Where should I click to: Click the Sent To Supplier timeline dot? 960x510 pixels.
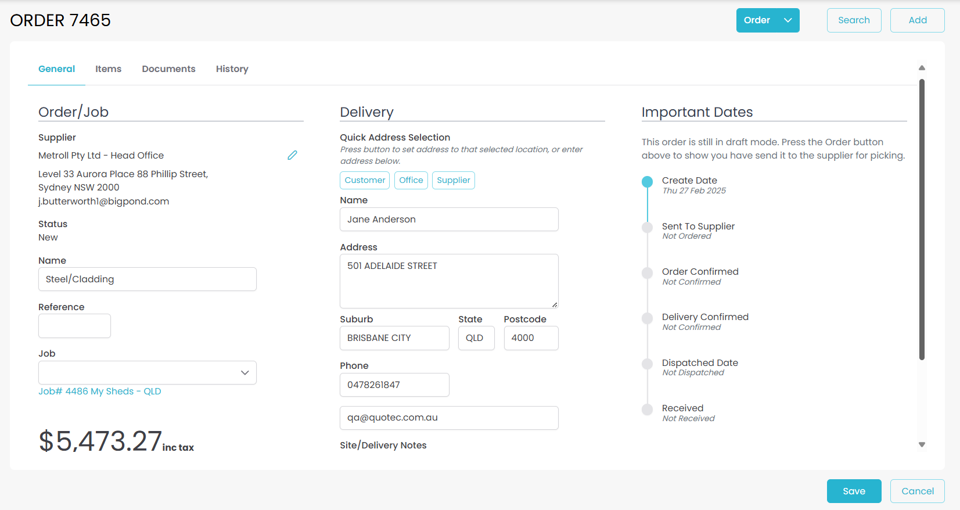click(647, 228)
